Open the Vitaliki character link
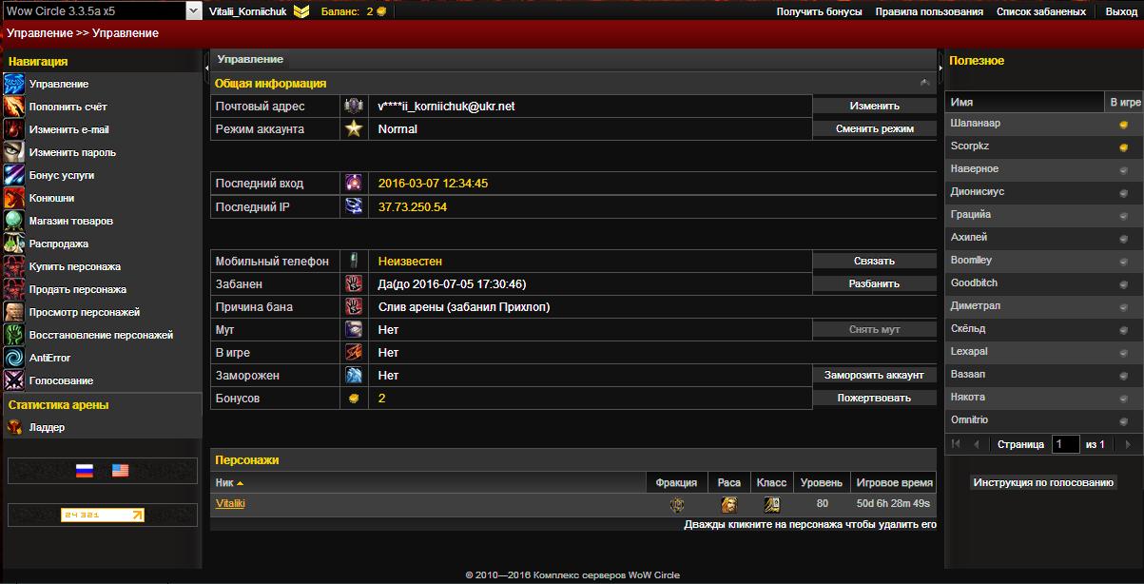Viewport: 1144px width, 584px height. coord(230,504)
